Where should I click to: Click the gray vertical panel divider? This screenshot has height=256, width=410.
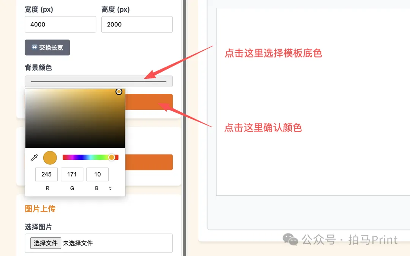point(184,128)
